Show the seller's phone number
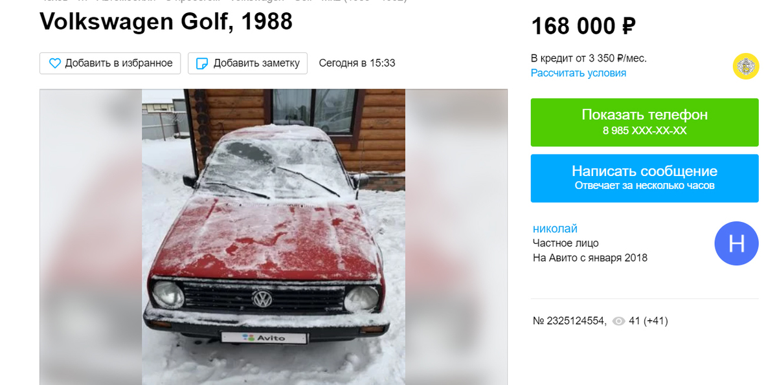This screenshot has height=385, width=777. pos(644,122)
